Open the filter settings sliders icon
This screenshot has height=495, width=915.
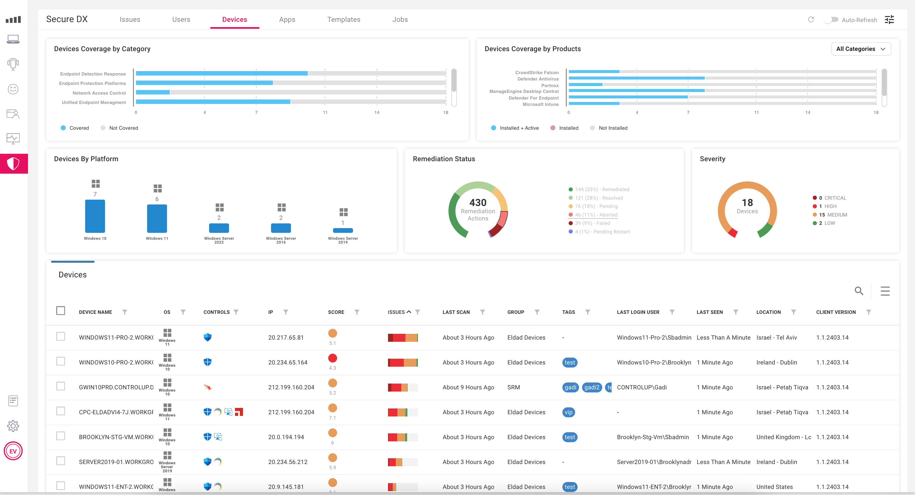click(889, 20)
